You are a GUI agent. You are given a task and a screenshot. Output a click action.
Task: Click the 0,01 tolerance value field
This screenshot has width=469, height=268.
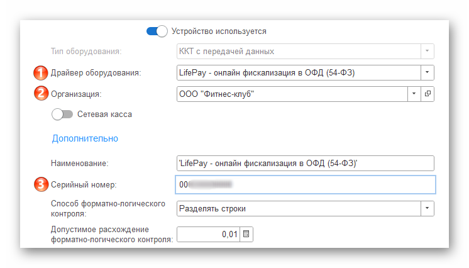click(x=208, y=234)
